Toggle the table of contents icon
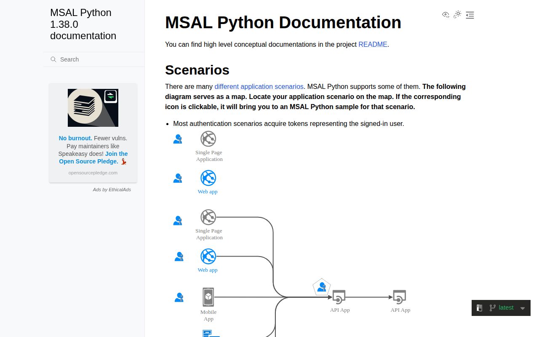This screenshot has width=539, height=337. [x=470, y=15]
